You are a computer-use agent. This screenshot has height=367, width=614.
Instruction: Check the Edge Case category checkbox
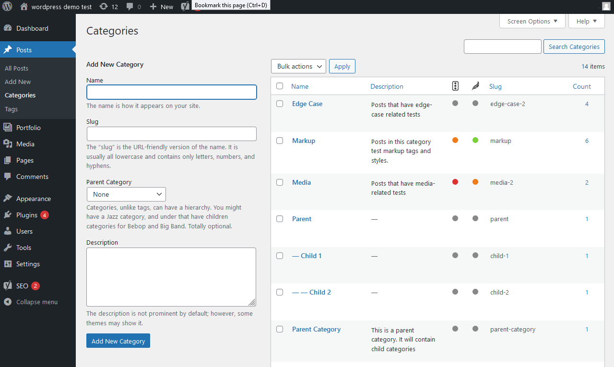(x=280, y=104)
